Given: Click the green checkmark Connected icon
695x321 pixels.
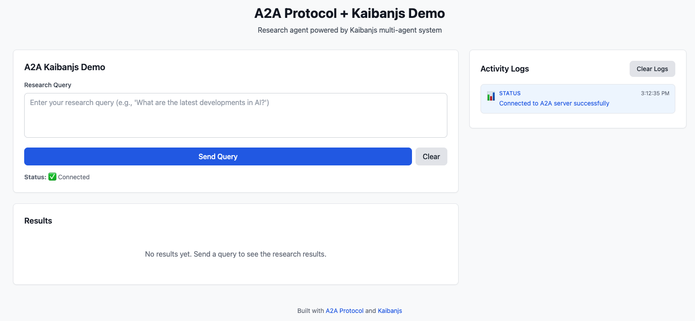Looking at the screenshot, I should 52,177.
